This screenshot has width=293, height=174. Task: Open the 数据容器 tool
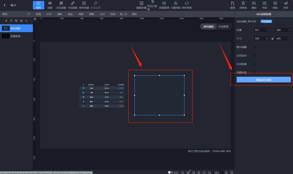(141, 5)
